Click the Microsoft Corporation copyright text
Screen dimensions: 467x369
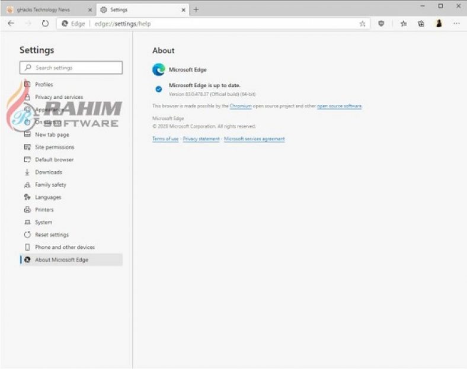204,126
